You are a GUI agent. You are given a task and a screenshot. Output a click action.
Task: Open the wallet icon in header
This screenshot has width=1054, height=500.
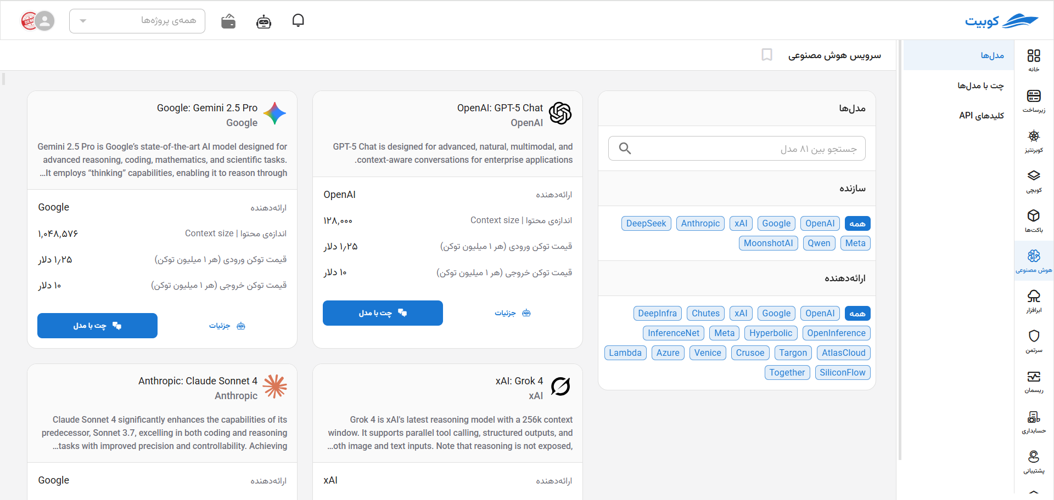click(x=228, y=21)
